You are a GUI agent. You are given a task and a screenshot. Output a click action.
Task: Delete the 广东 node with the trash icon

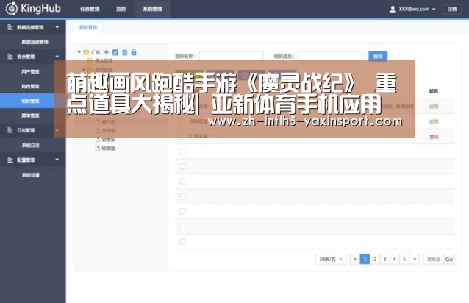(x=125, y=52)
